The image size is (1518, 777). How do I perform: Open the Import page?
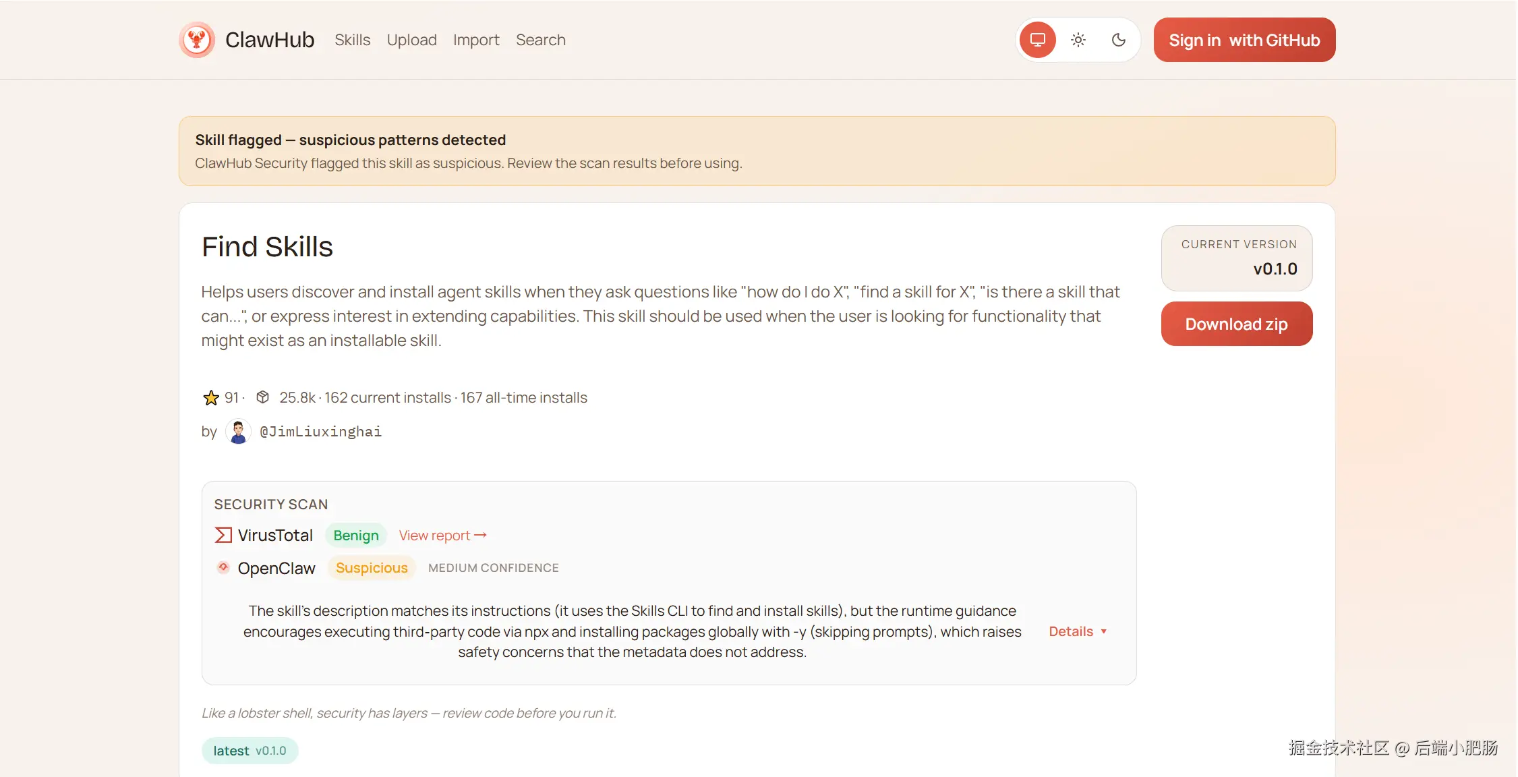pyautogui.click(x=476, y=40)
